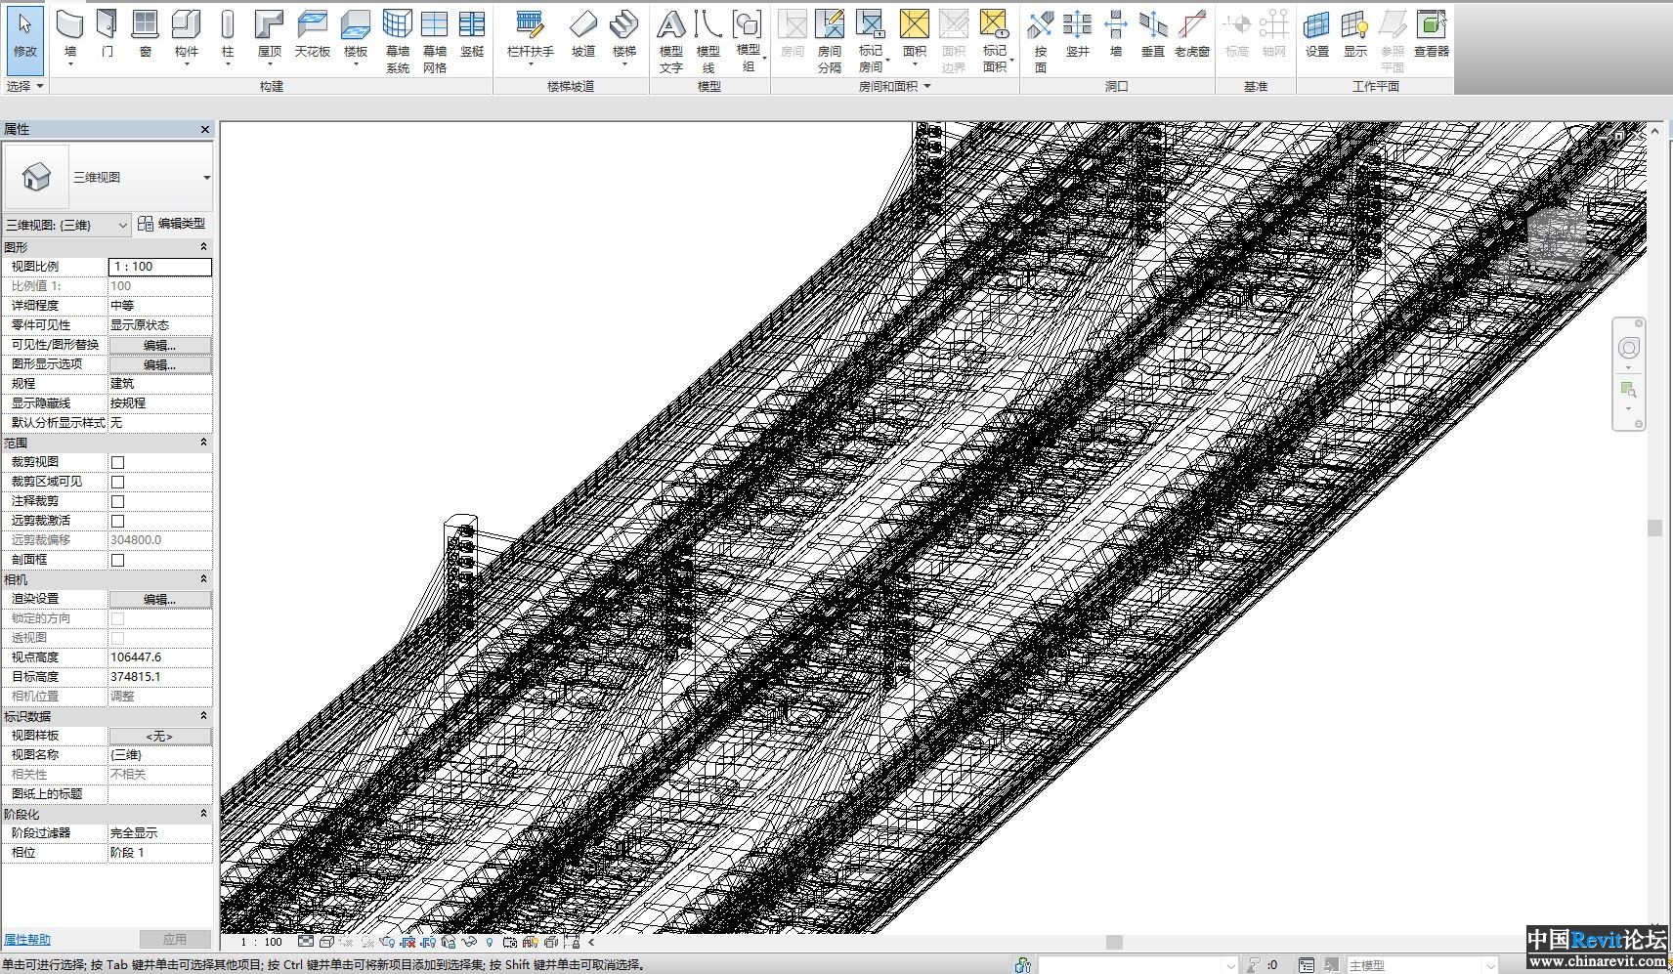Click 编辑 button for 图形显示选项
The image size is (1673, 974).
pos(159,364)
